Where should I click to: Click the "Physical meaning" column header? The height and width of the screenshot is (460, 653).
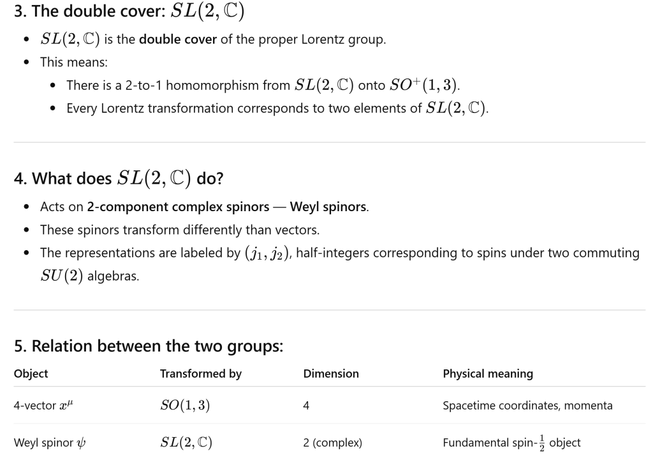point(488,374)
